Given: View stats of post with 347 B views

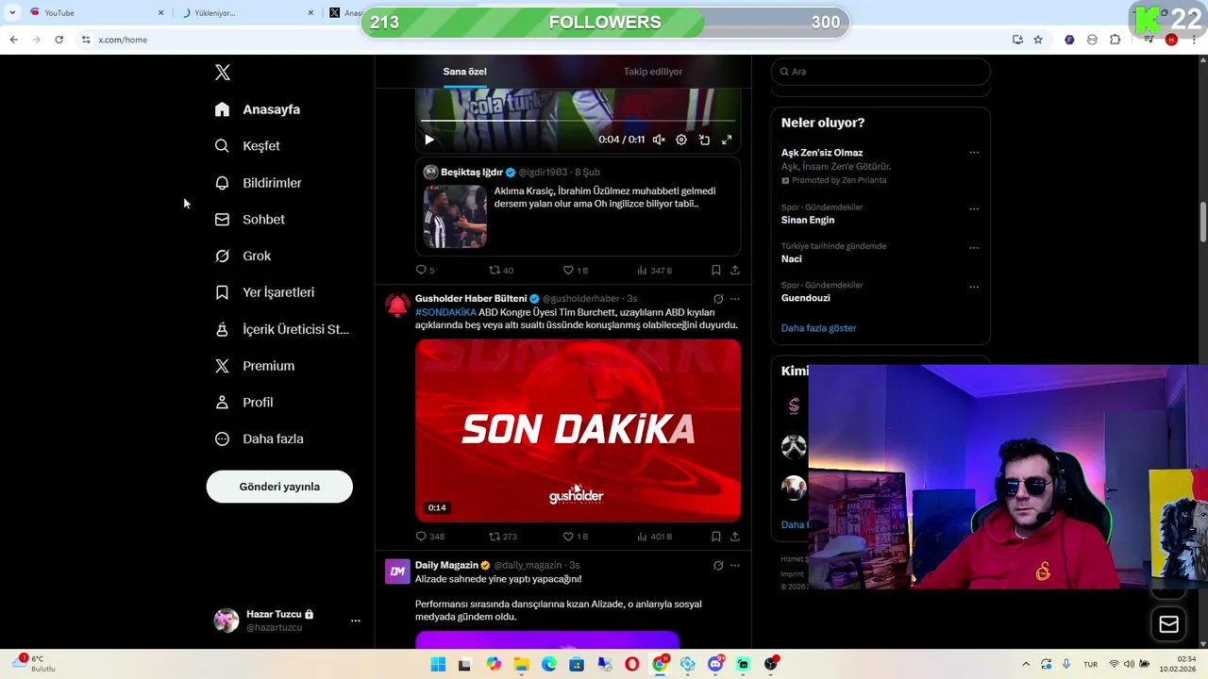Looking at the screenshot, I should tap(654, 271).
